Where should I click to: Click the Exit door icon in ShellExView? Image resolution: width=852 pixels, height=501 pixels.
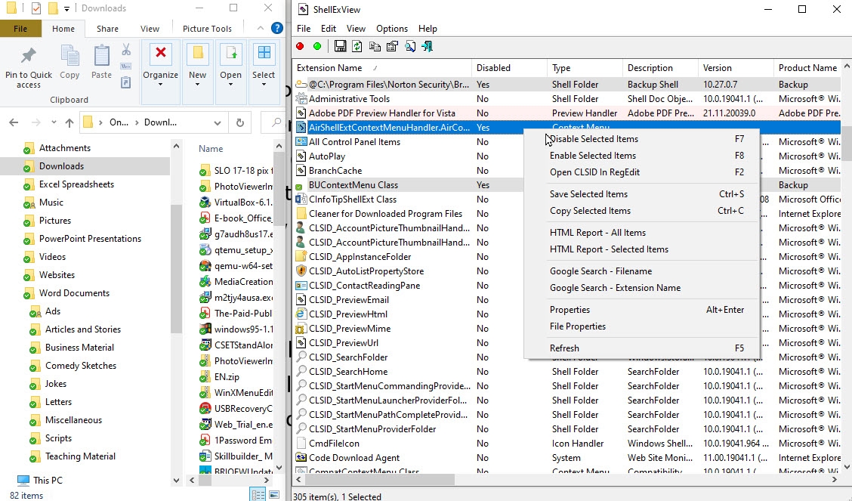click(x=428, y=46)
